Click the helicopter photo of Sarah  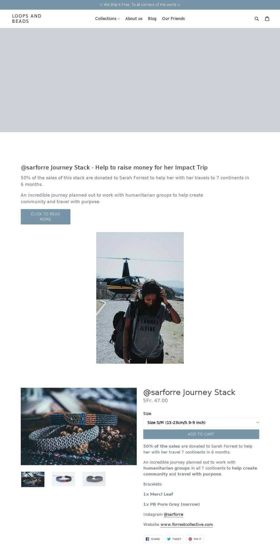(140, 298)
